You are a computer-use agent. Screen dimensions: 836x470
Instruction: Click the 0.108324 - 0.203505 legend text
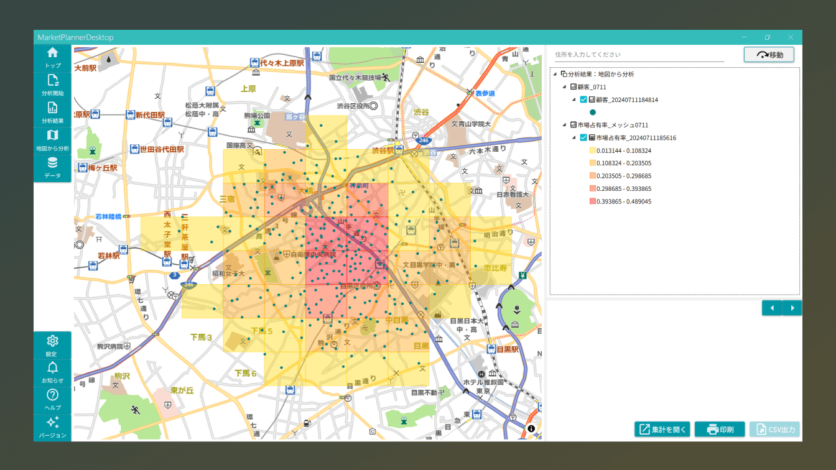[624, 164]
